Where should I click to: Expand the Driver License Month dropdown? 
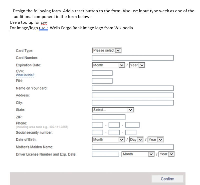point(138,154)
